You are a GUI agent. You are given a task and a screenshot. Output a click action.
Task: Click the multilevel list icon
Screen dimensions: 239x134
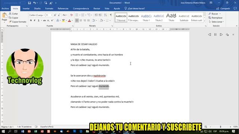(89, 15)
